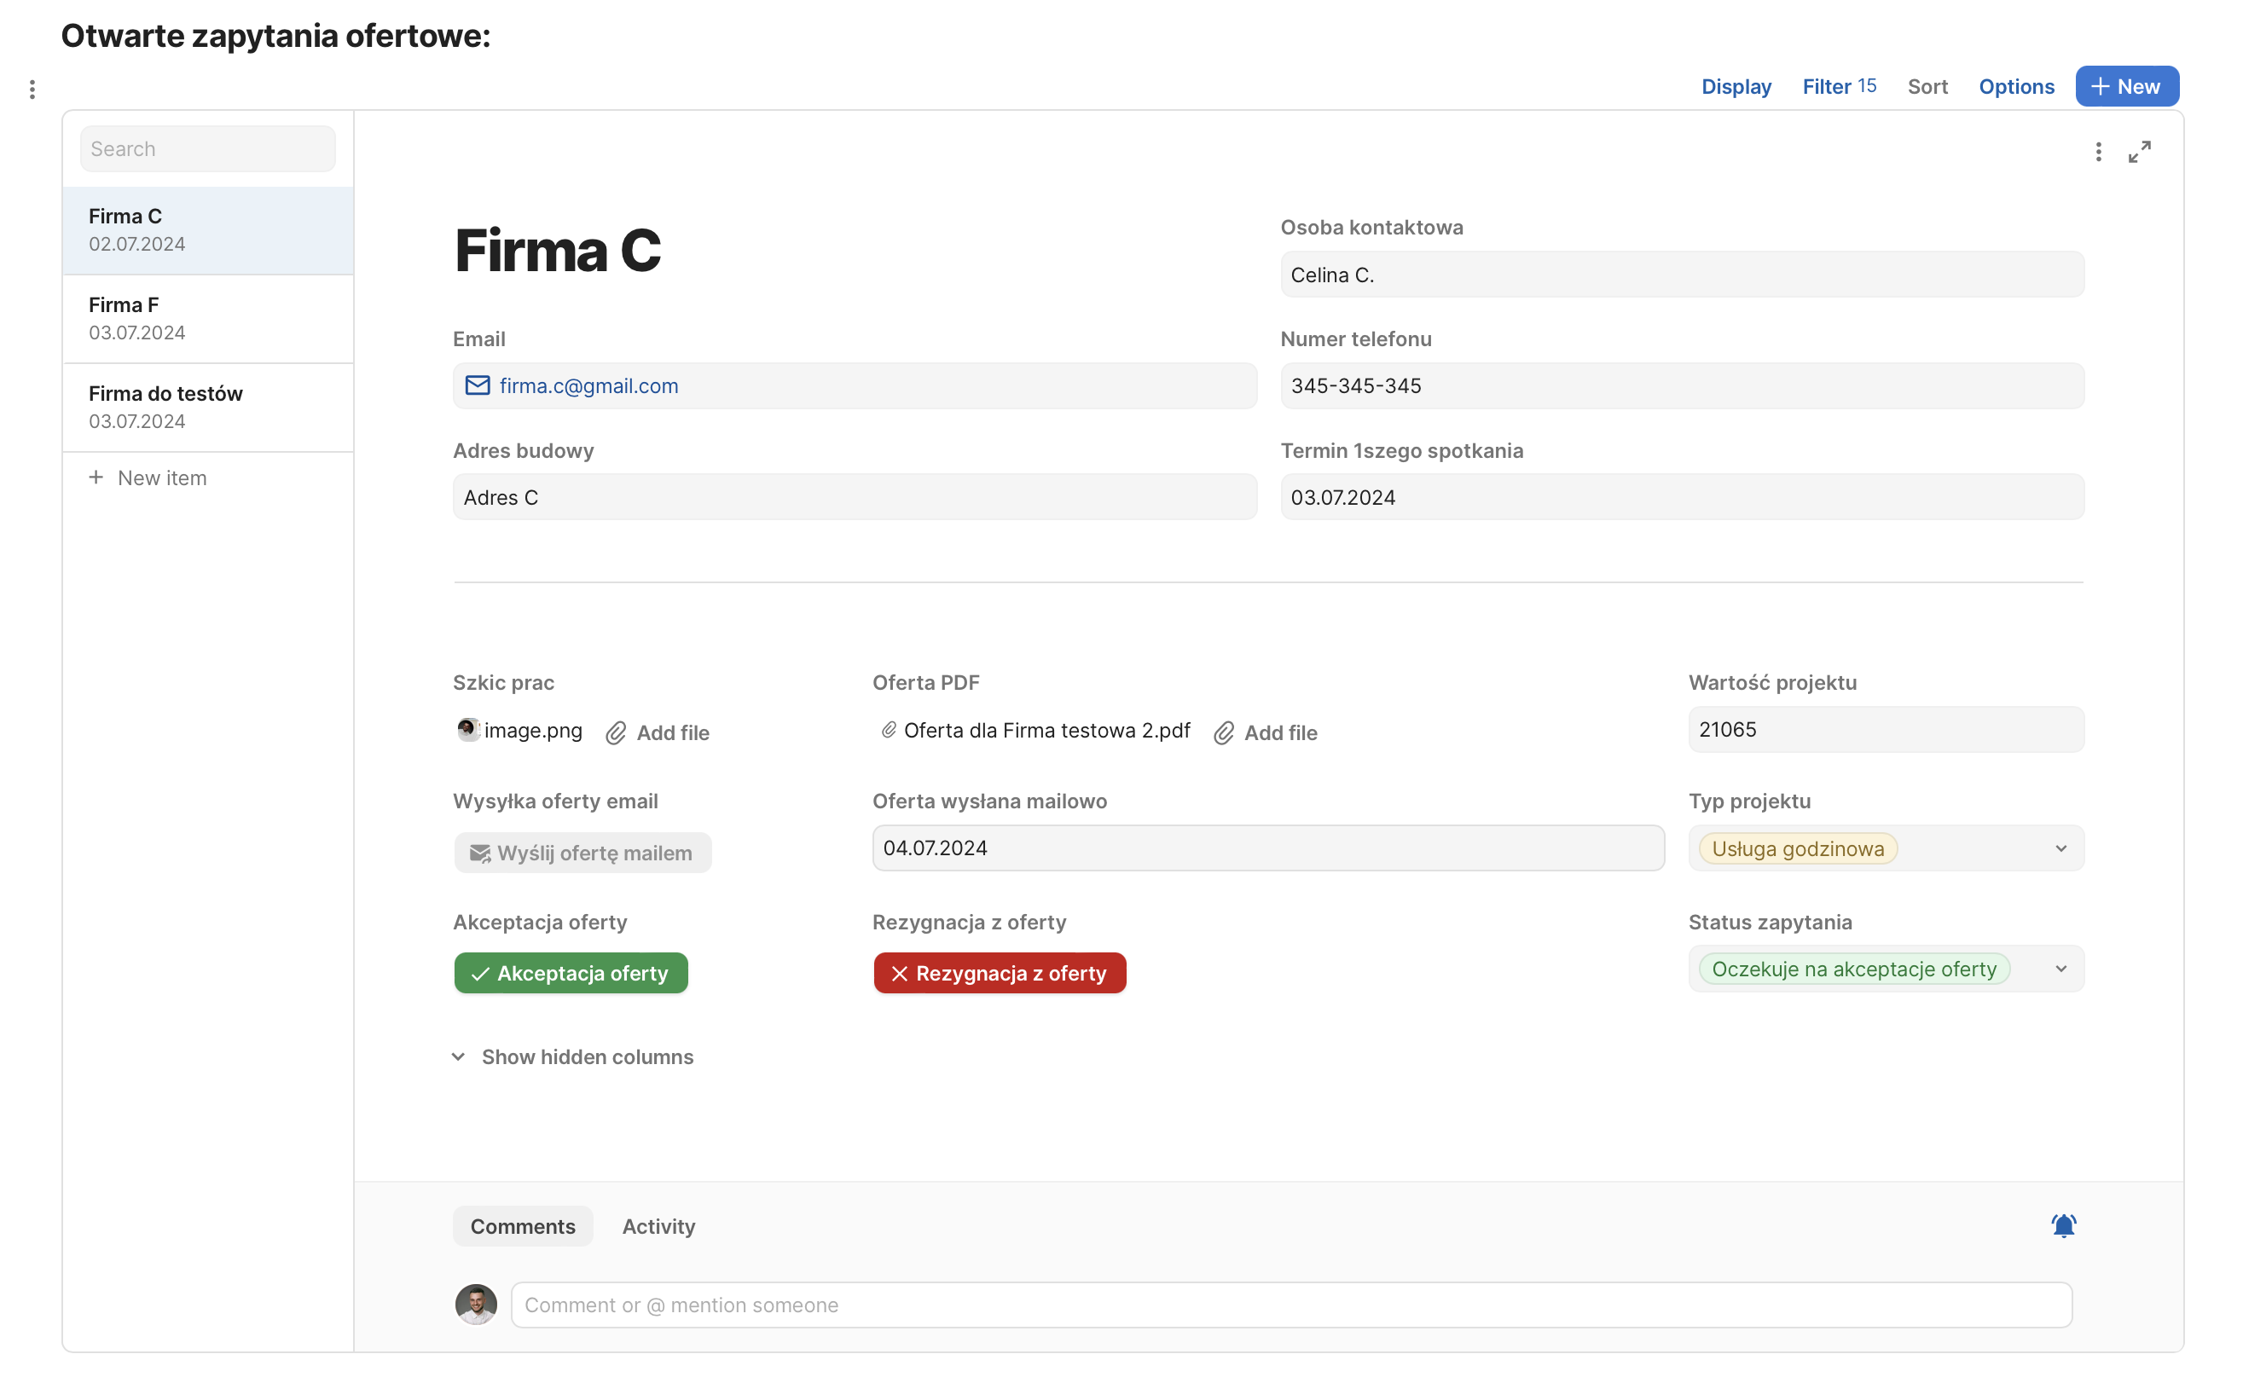The height and width of the screenshot is (1383, 2243).
Task: Click the expand record fullscreen icon
Action: (x=2139, y=152)
